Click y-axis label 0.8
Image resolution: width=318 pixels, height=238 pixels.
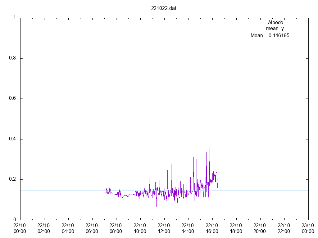point(12,58)
